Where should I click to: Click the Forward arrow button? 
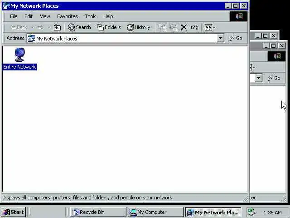pos(41,27)
